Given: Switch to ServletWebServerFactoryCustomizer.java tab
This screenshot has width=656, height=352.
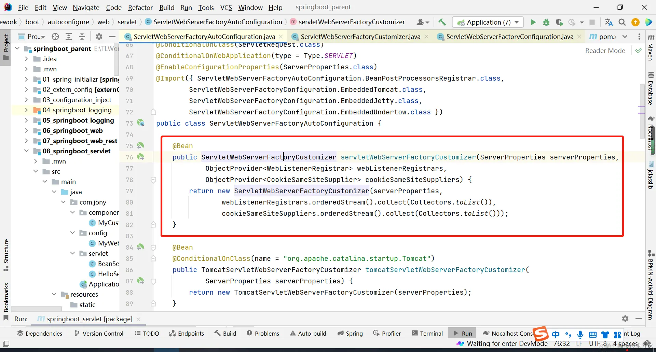Looking at the screenshot, I should [360, 37].
